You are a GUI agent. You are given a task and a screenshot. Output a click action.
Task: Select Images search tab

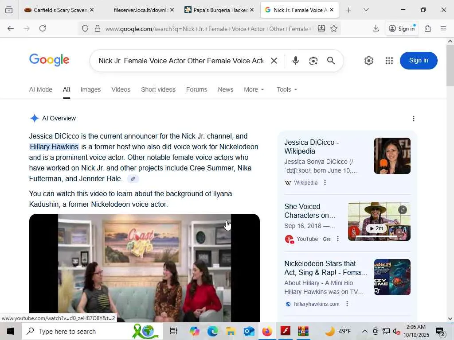click(x=90, y=89)
